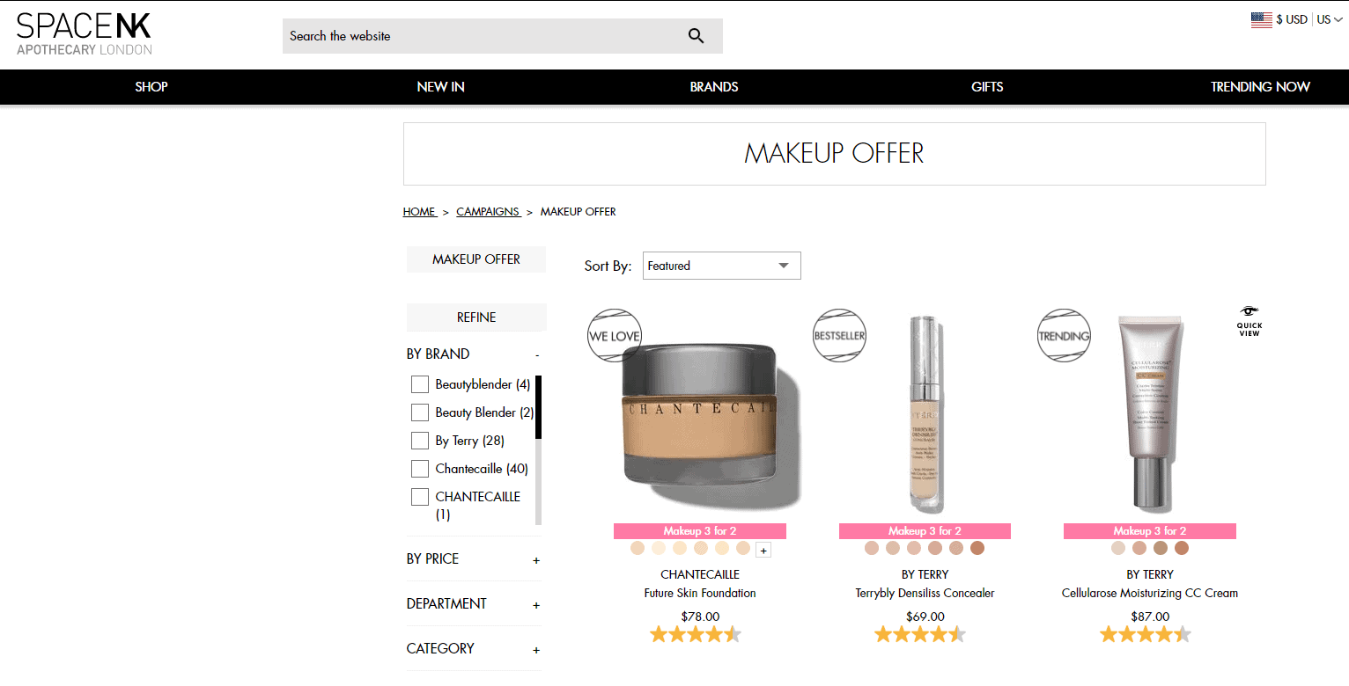Viewport: 1349px width, 686px height.
Task: Select first lightest shade swatch of CC Cream
Action: (x=1118, y=548)
